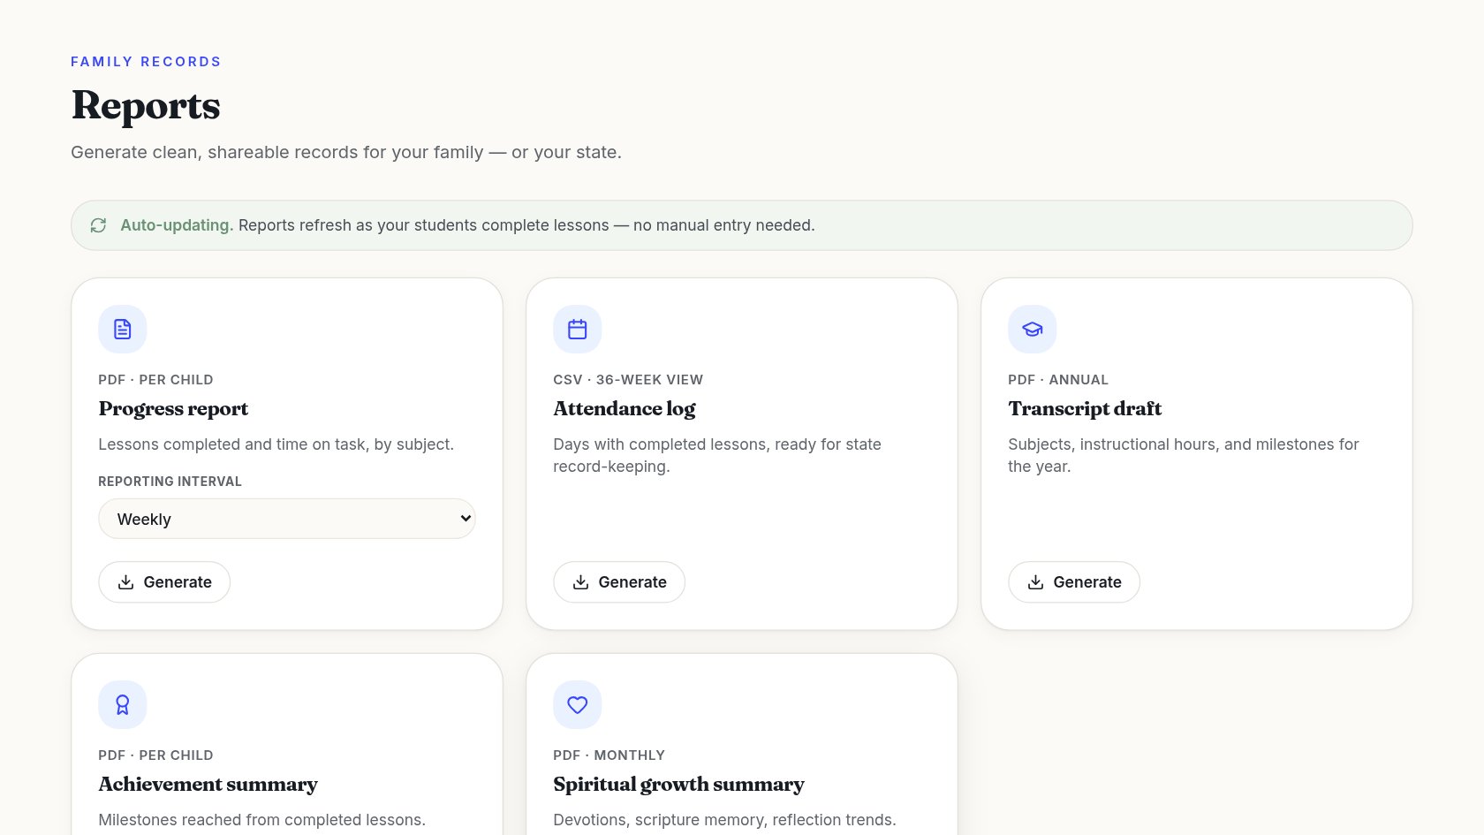This screenshot has height=835, width=1484.
Task: Click the 'PDF · MONTHLY' label
Action: pyautogui.click(x=609, y=755)
